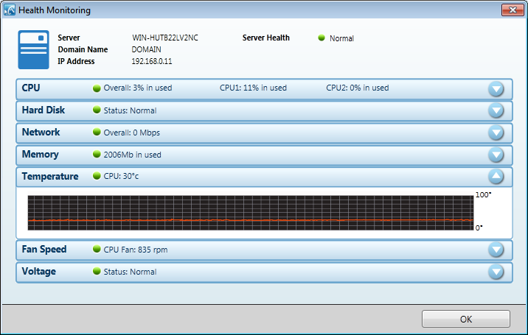Expand the Hard Disk section arrow
Viewport: 528px width, 335px height.
(496, 110)
